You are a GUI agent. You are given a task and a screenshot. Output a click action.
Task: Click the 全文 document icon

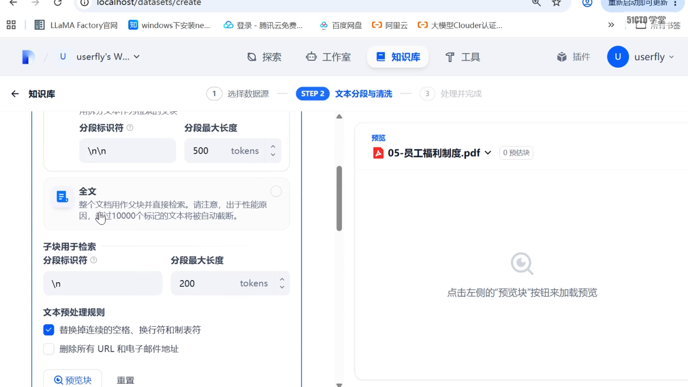(62, 197)
